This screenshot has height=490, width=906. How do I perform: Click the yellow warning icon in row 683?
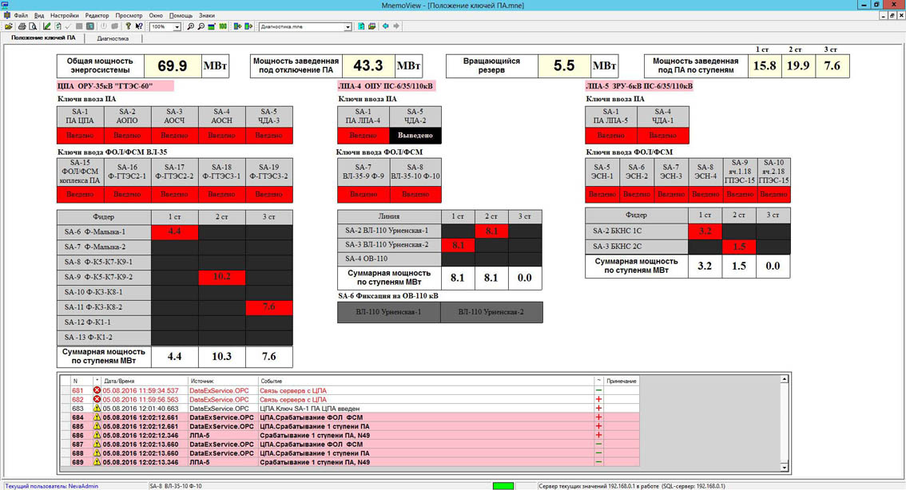coord(97,409)
